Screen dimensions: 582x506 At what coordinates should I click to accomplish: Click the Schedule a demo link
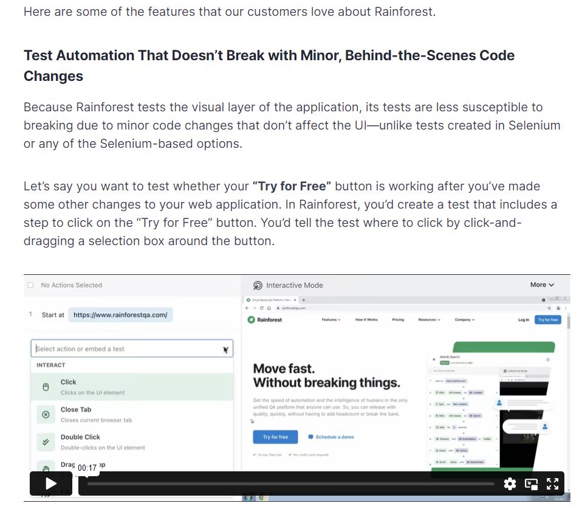pyautogui.click(x=335, y=437)
